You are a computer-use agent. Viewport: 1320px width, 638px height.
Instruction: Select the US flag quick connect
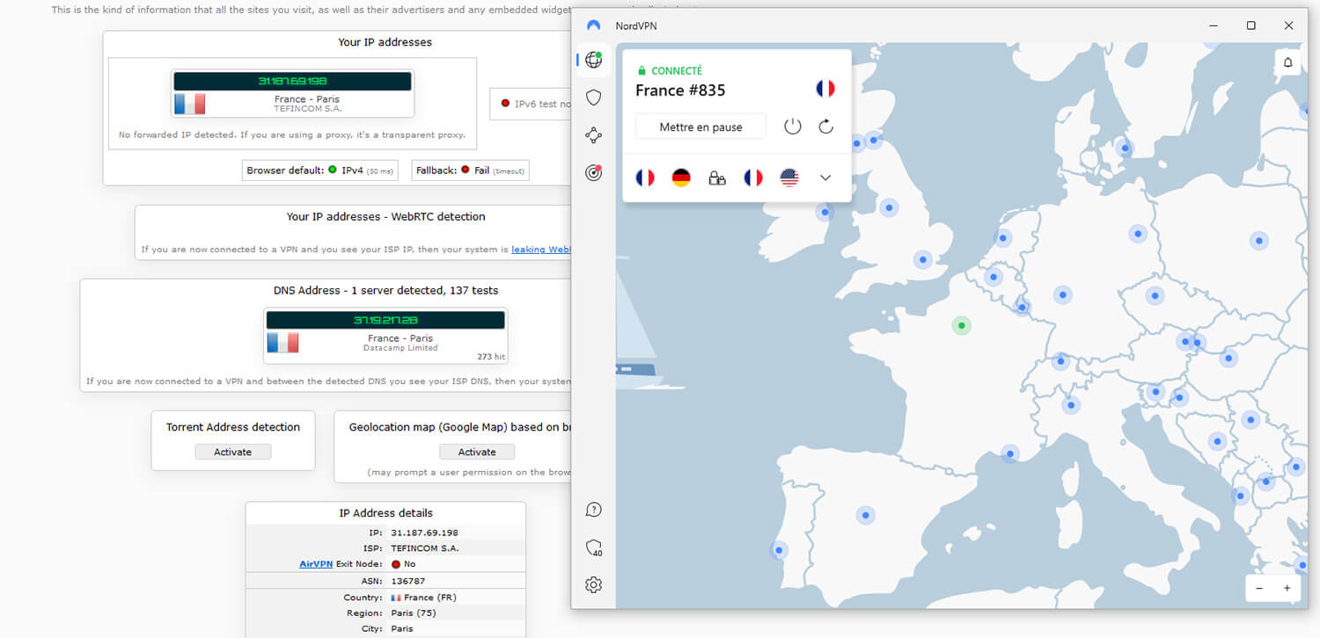(789, 178)
